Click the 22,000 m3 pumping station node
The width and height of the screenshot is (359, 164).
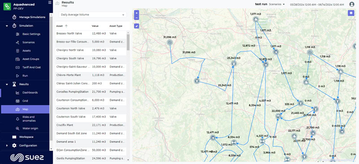pos(278,116)
